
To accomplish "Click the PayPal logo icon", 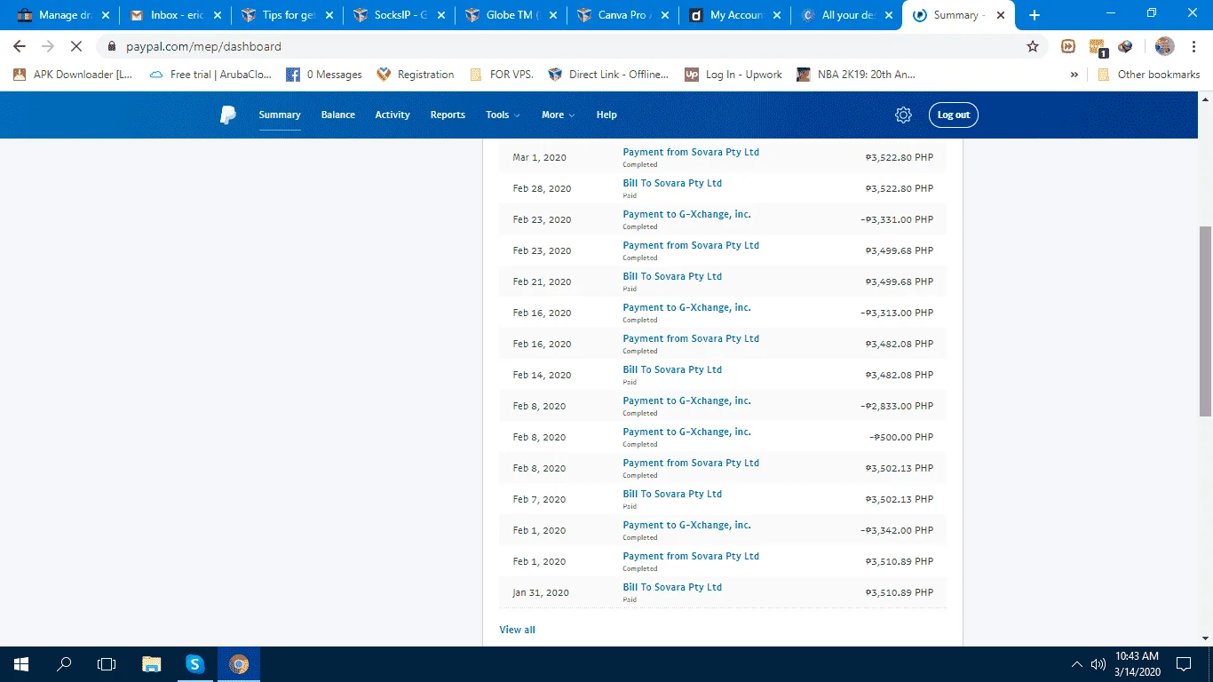I will (x=228, y=115).
